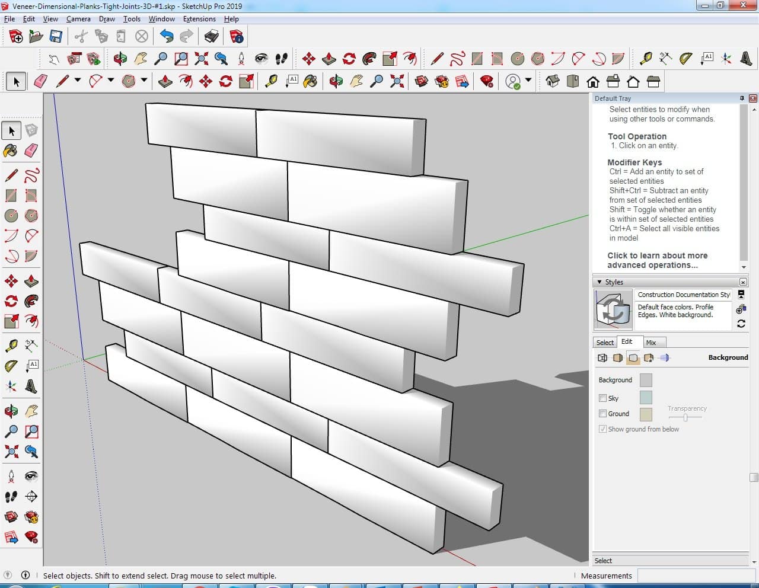Enable the Sky checkbox
Screen dimensions: 759x588
click(x=602, y=398)
